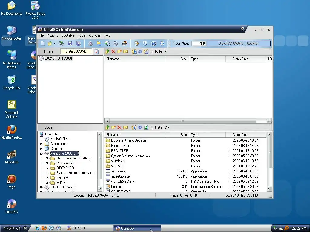
Task: Click the Open file folder icon in main toolbar
Action: [x=50, y=43]
